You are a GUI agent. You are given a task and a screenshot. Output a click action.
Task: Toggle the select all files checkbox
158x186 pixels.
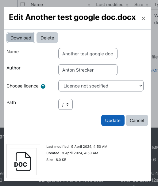[22, 4]
